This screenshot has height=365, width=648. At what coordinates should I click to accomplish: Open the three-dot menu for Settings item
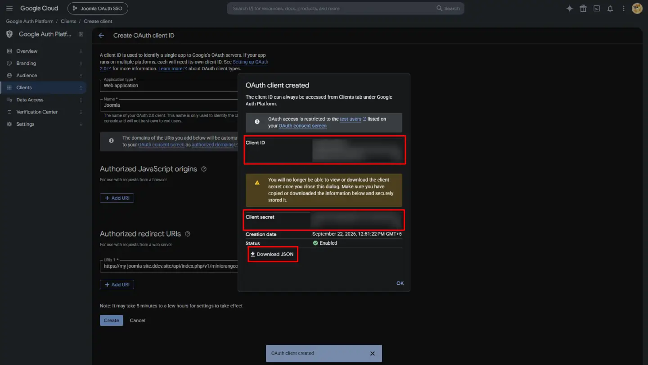[81, 124]
